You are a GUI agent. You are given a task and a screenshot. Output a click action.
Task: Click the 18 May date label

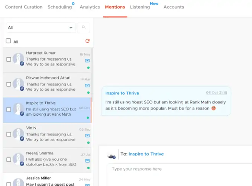(85, 54)
